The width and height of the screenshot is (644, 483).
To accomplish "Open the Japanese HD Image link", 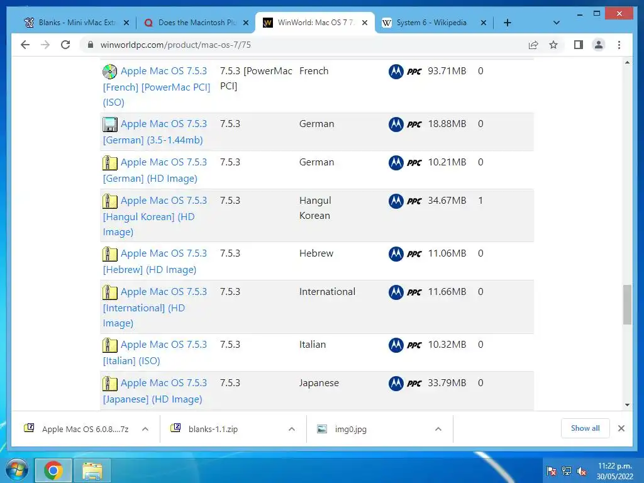I will (x=155, y=391).
